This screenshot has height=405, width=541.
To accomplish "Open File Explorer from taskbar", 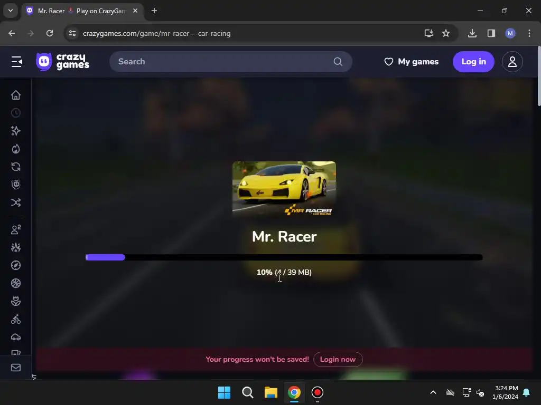I will [x=271, y=392].
